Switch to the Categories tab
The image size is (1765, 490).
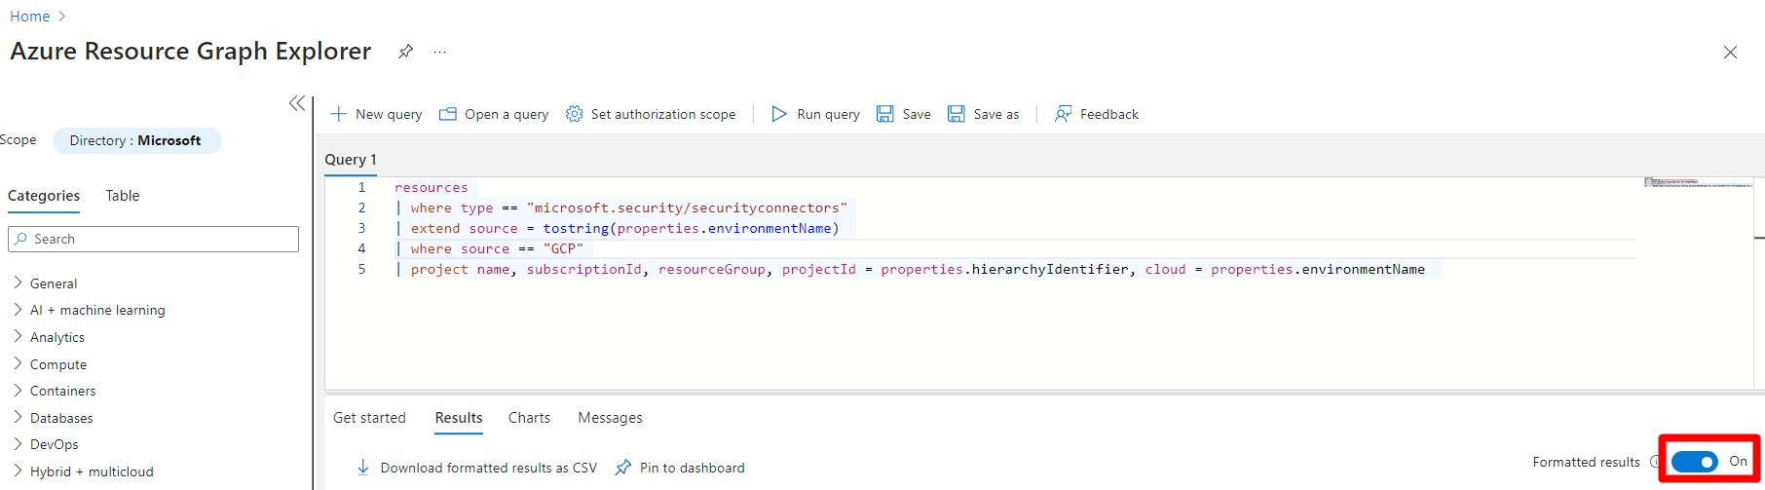(x=44, y=196)
